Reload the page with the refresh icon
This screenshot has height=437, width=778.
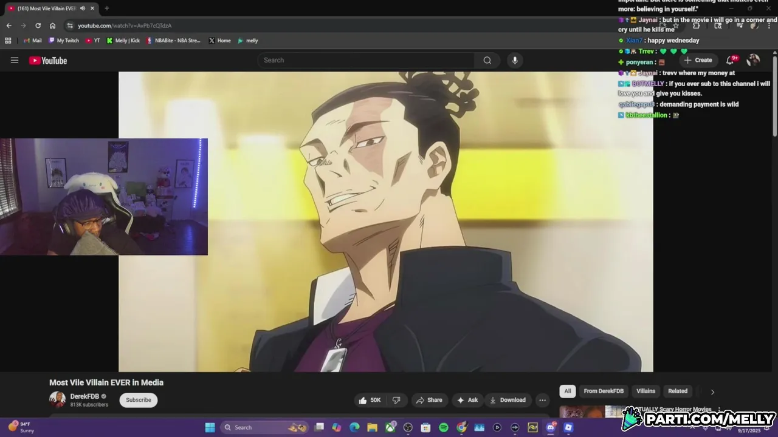coord(38,25)
